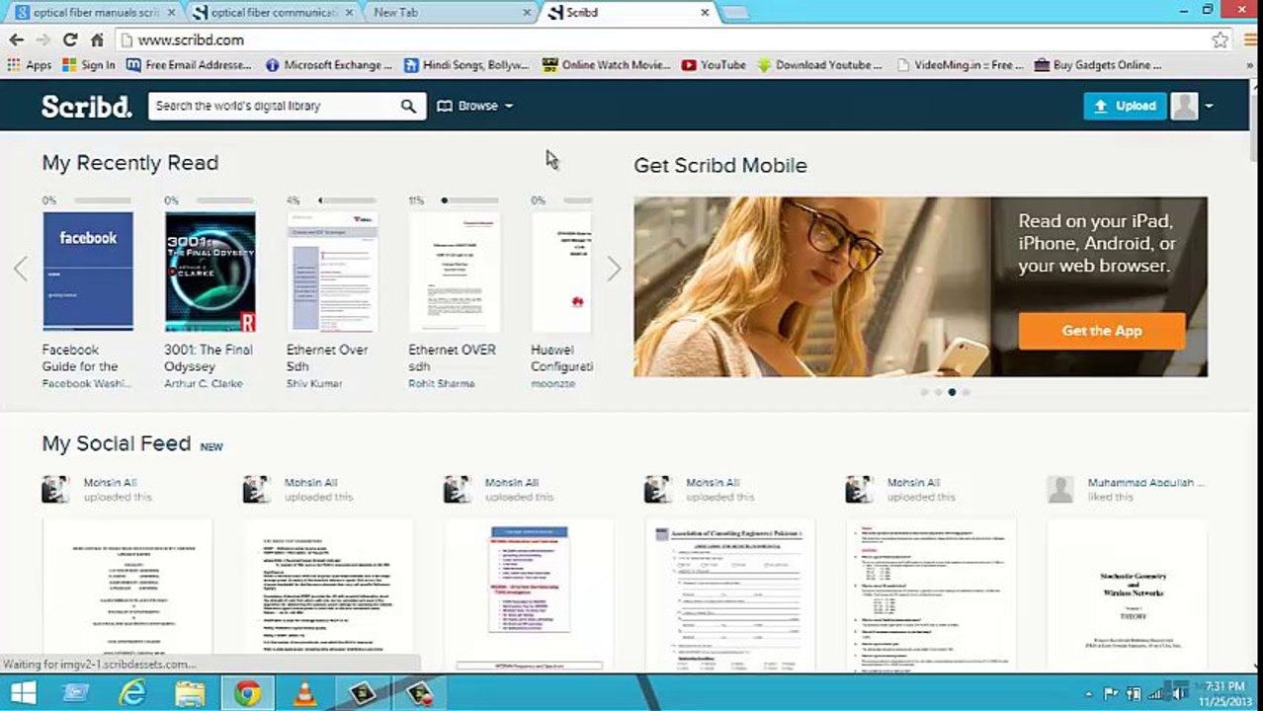1263x711 pixels.
Task: Open 3001: The Final Odyssey cover
Action: [x=210, y=272]
